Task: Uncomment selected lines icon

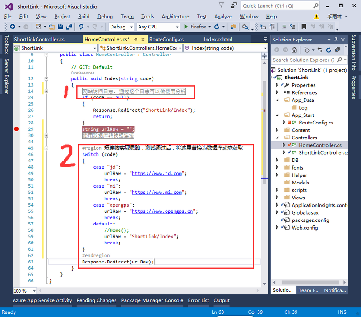Action: (x=292, y=27)
